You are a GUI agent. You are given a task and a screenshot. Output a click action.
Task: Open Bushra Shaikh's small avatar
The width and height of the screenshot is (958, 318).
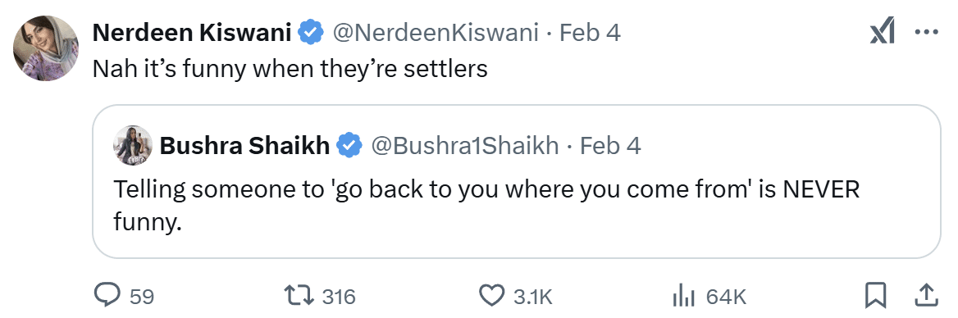(x=133, y=145)
